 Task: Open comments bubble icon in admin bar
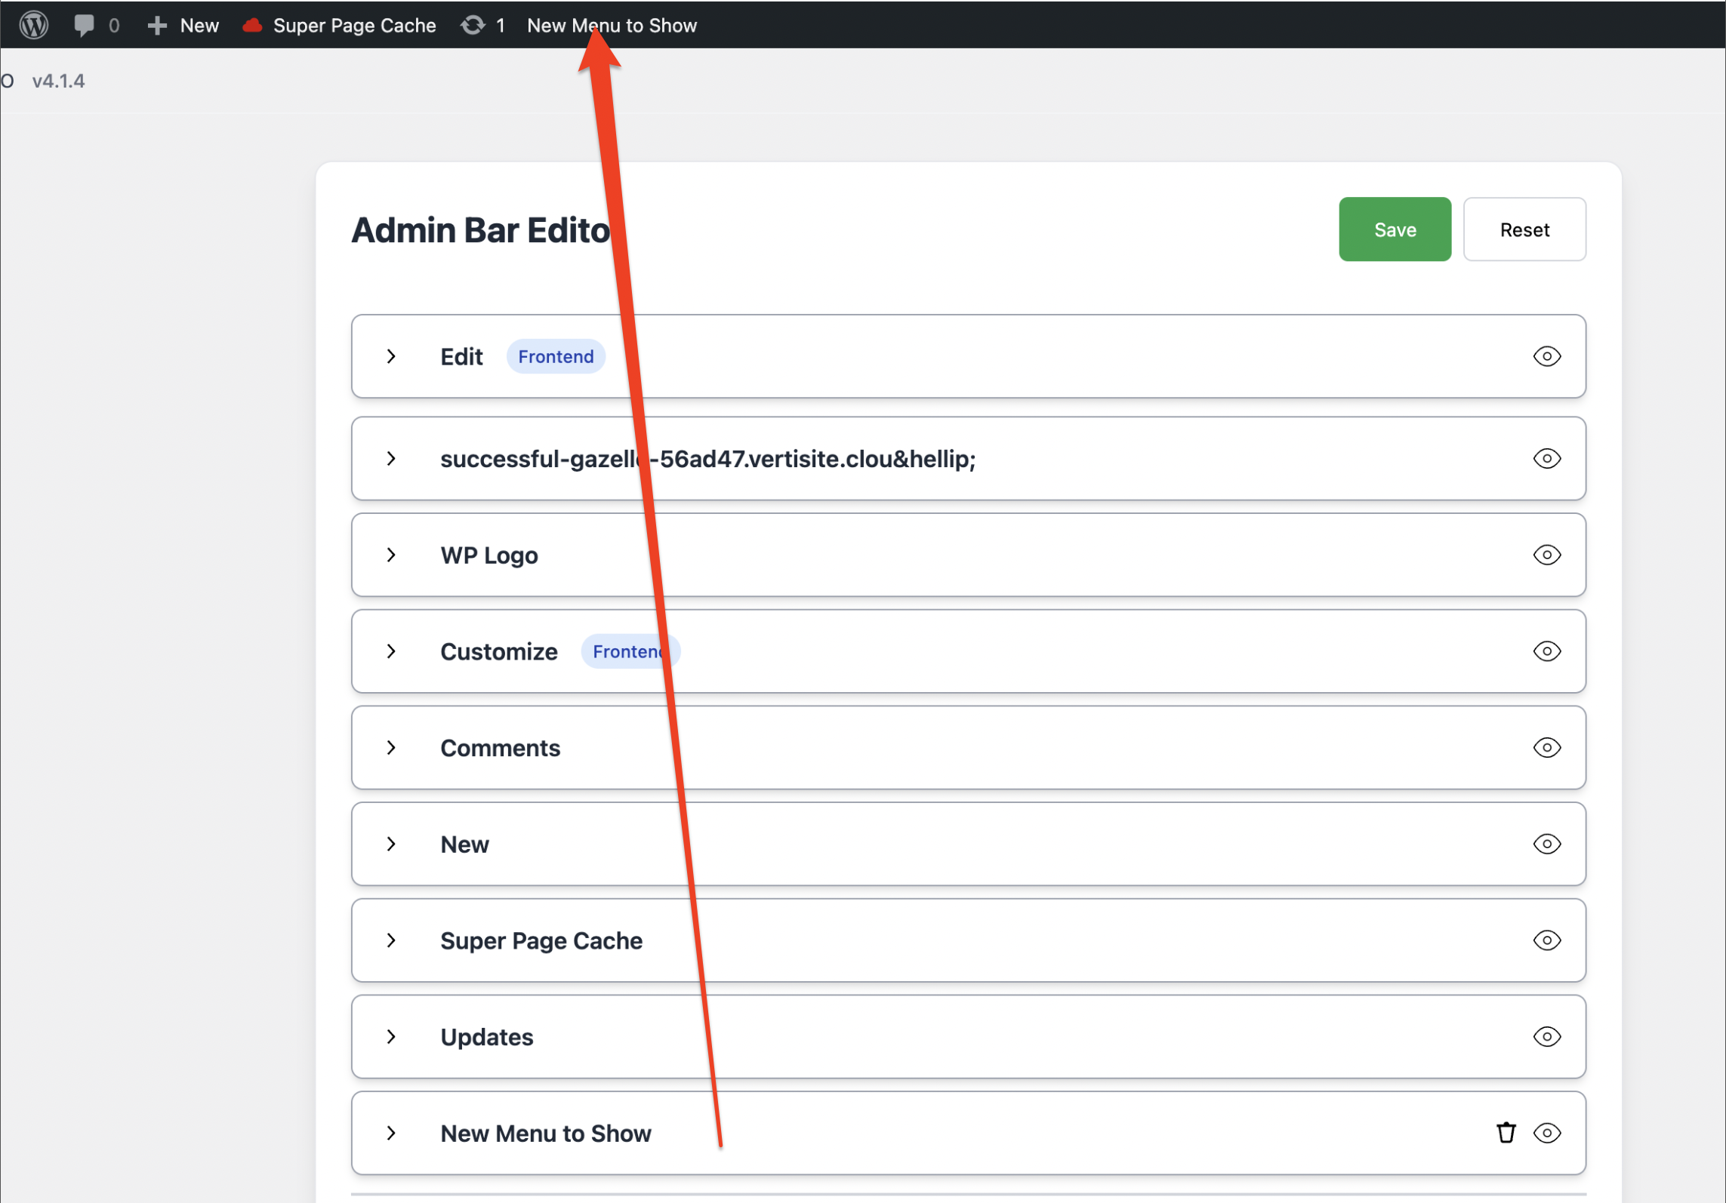click(x=84, y=25)
